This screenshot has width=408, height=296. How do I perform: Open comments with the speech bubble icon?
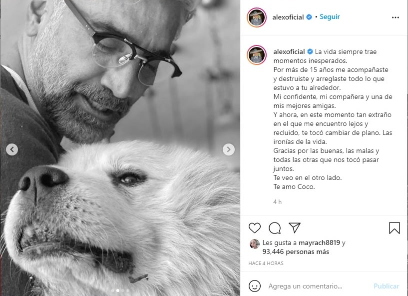click(x=275, y=228)
